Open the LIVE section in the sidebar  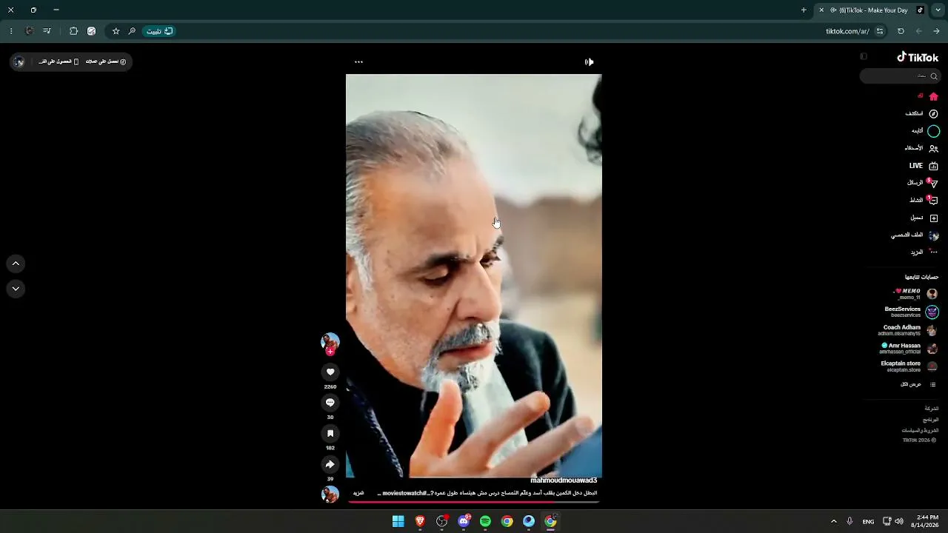924,166
